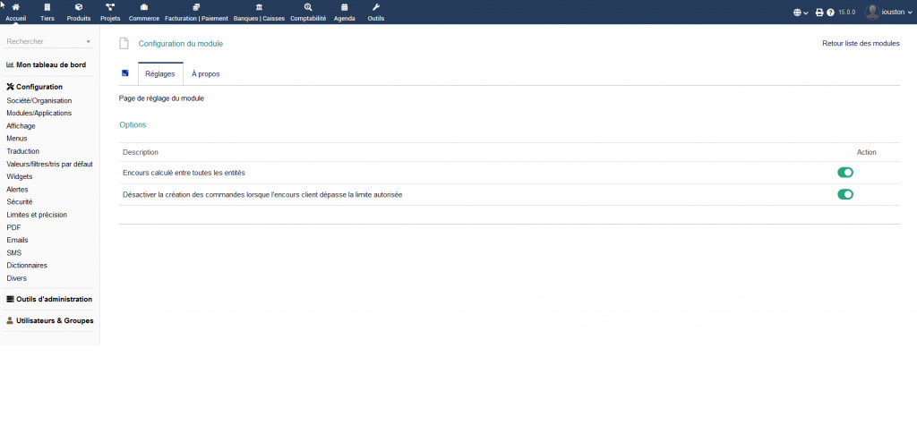Open the Accueil home icon
This screenshot has width=917, height=442.
(16, 7)
